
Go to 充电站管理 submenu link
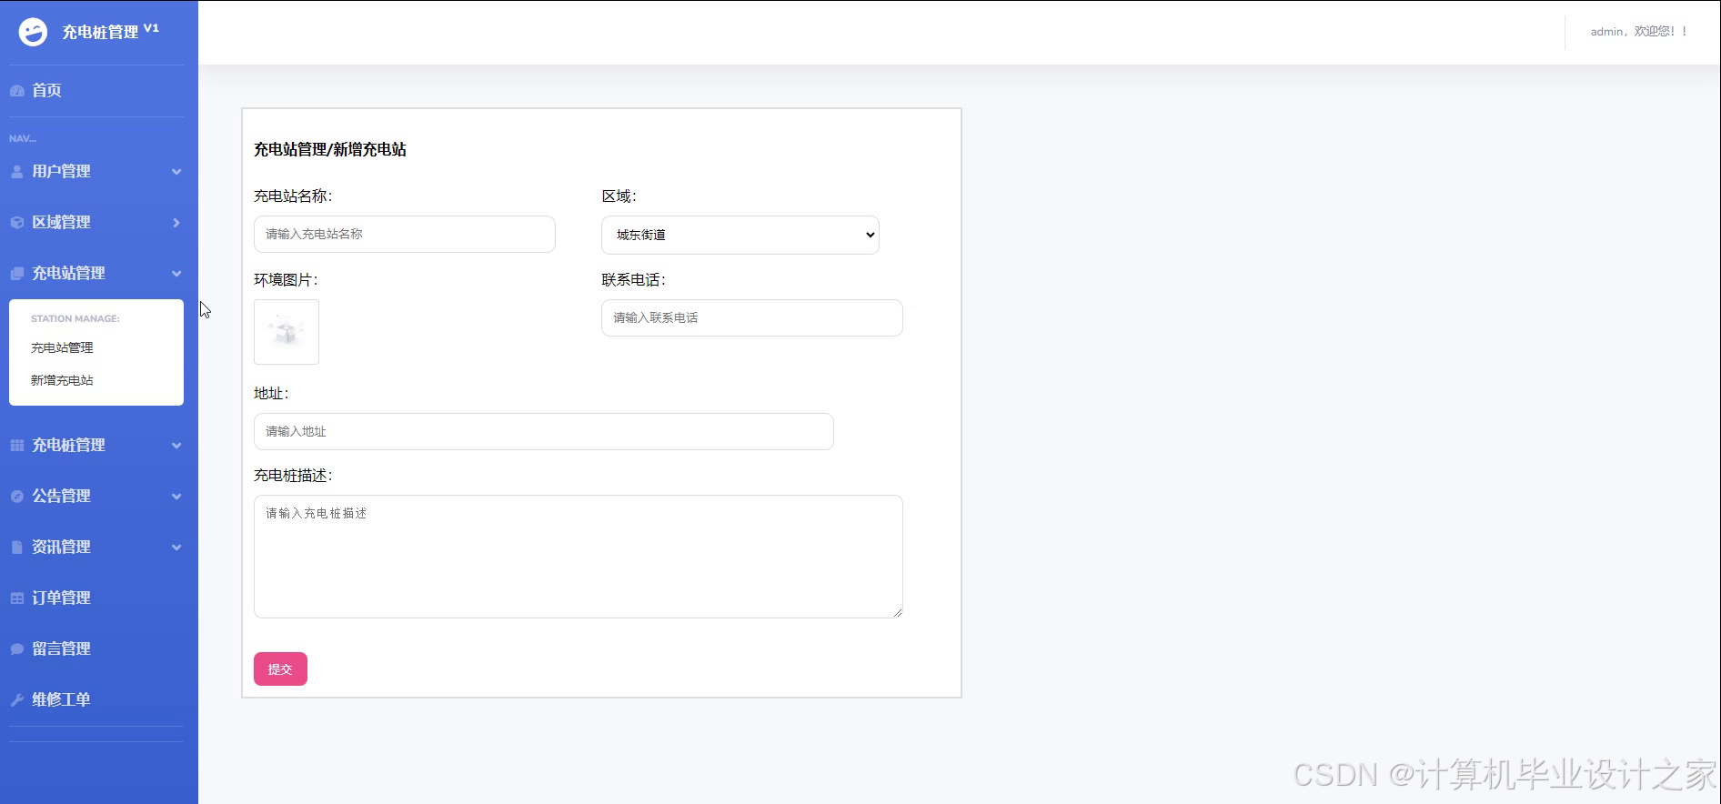[62, 347]
